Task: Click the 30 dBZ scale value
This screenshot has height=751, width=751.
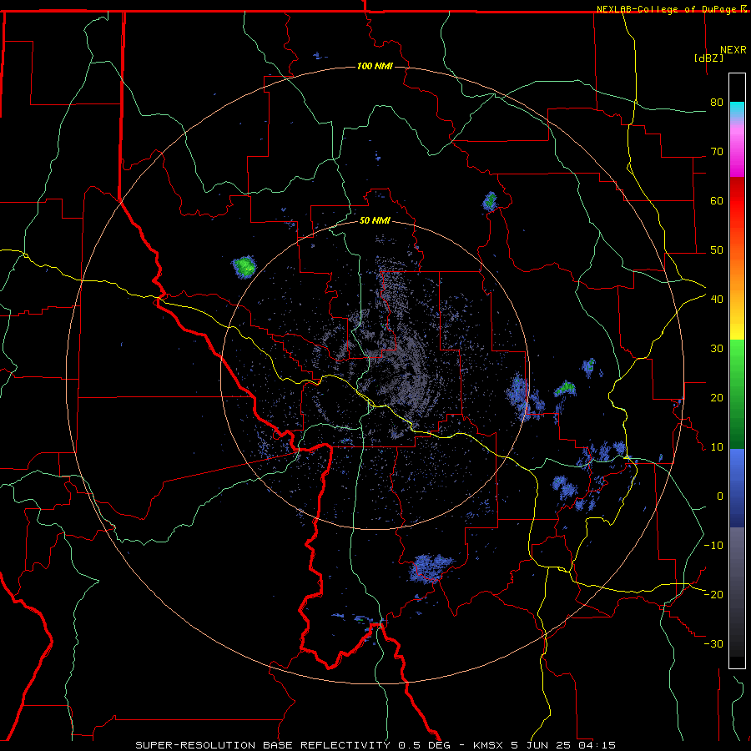Action: (717, 349)
